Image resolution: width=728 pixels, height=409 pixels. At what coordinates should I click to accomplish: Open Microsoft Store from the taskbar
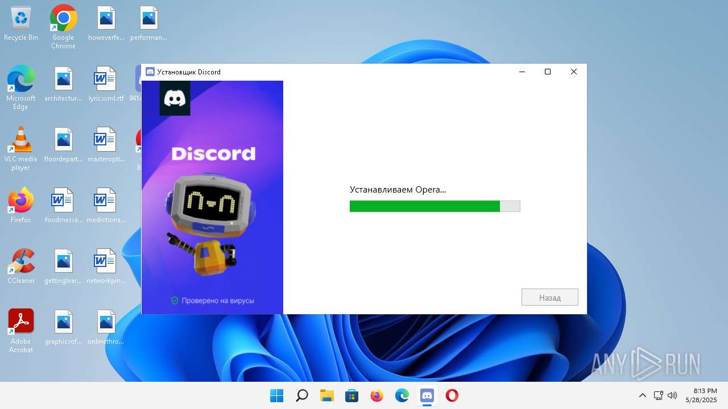pos(352,395)
